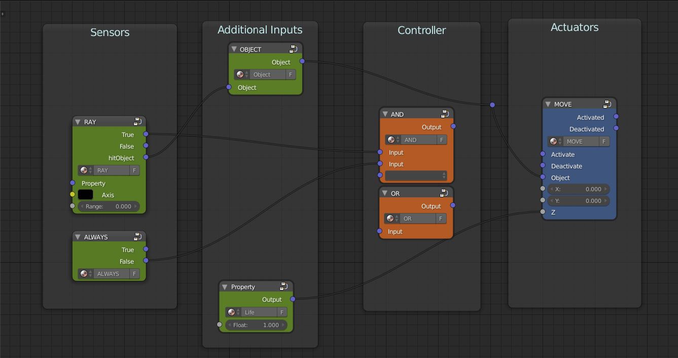The height and width of the screenshot is (358, 678).
Task: Collapse the OR node
Action: [384, 193]
